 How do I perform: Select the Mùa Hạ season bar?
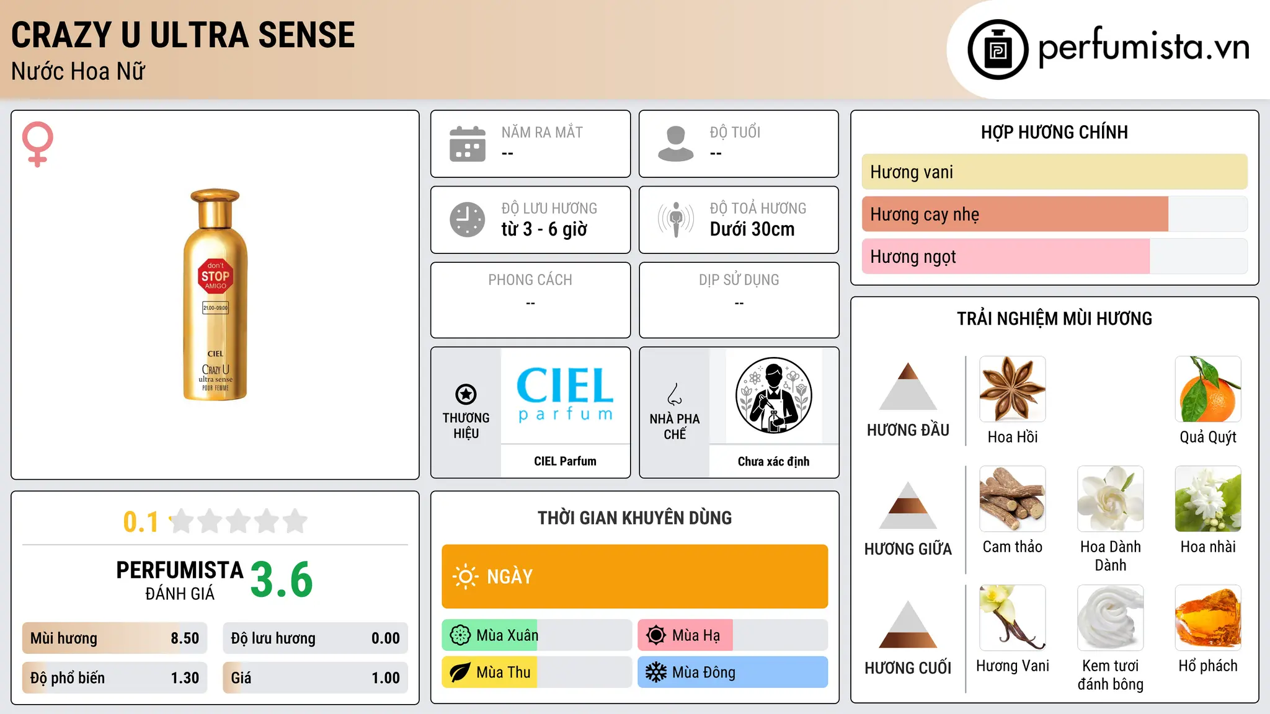click(733, 635)
